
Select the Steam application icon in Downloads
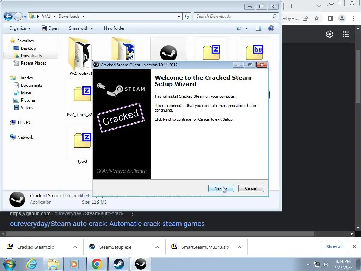click(x=169, y=53)
